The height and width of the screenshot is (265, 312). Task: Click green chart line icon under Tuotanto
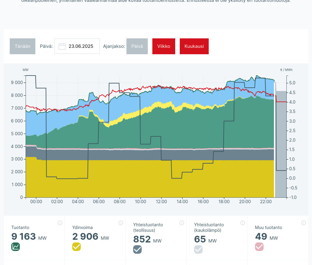(16, 247)
